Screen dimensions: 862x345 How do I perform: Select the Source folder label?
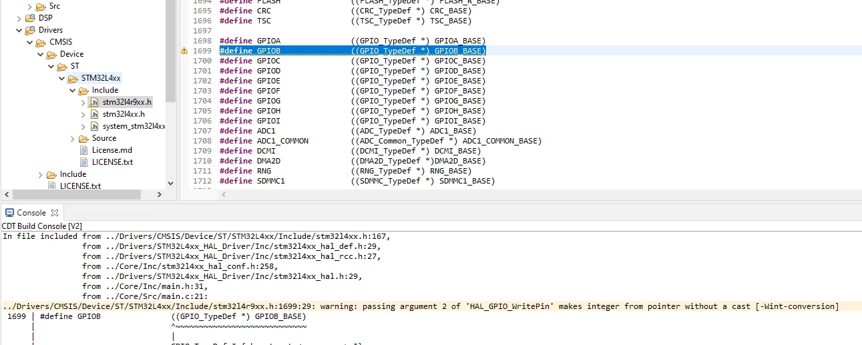click(104, 138)
